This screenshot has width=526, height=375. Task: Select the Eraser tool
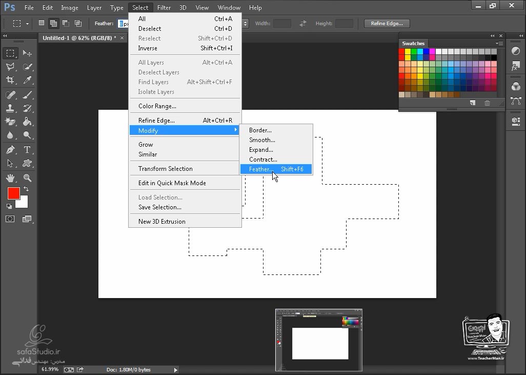pos(10,122)
